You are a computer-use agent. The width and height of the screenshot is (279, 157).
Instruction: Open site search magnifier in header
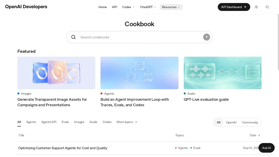267,7
